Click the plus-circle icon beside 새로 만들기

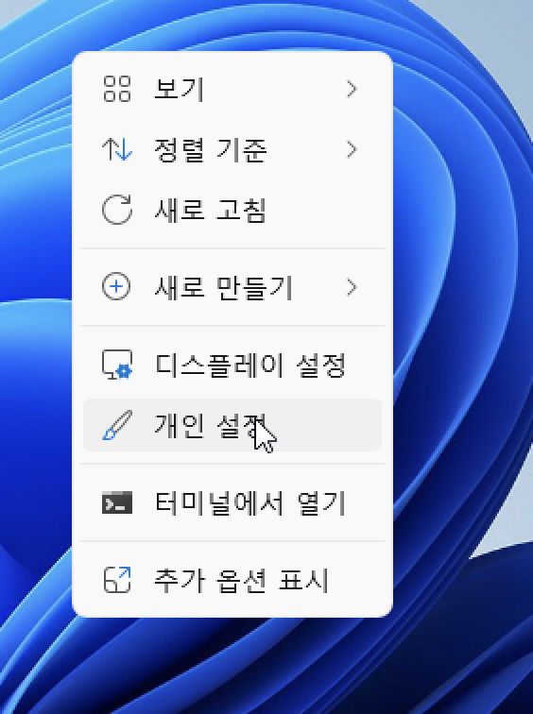[116, 287]
